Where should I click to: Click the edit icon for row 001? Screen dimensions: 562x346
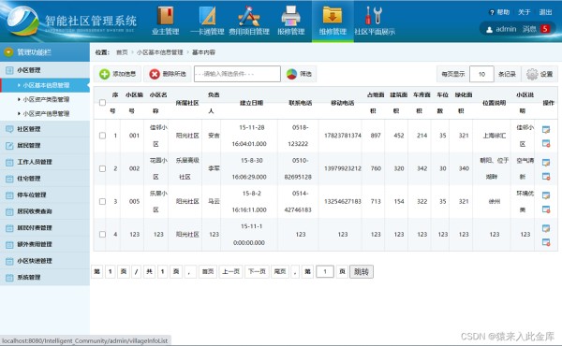coord(546,130)
